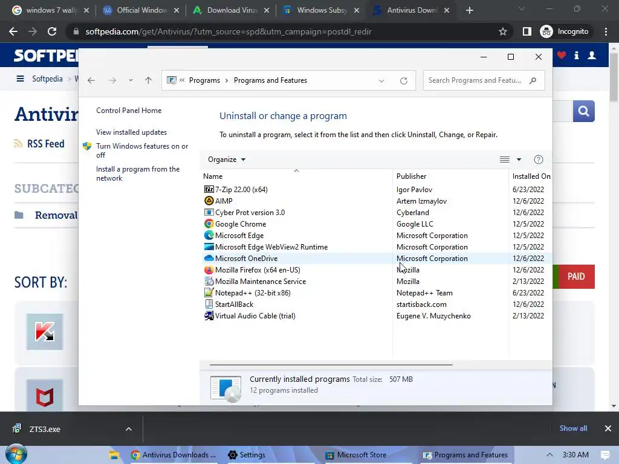This screenshot has height=464, width=619.
Task: Open help for Programs and Features
Action: click(x=539, y=159)
